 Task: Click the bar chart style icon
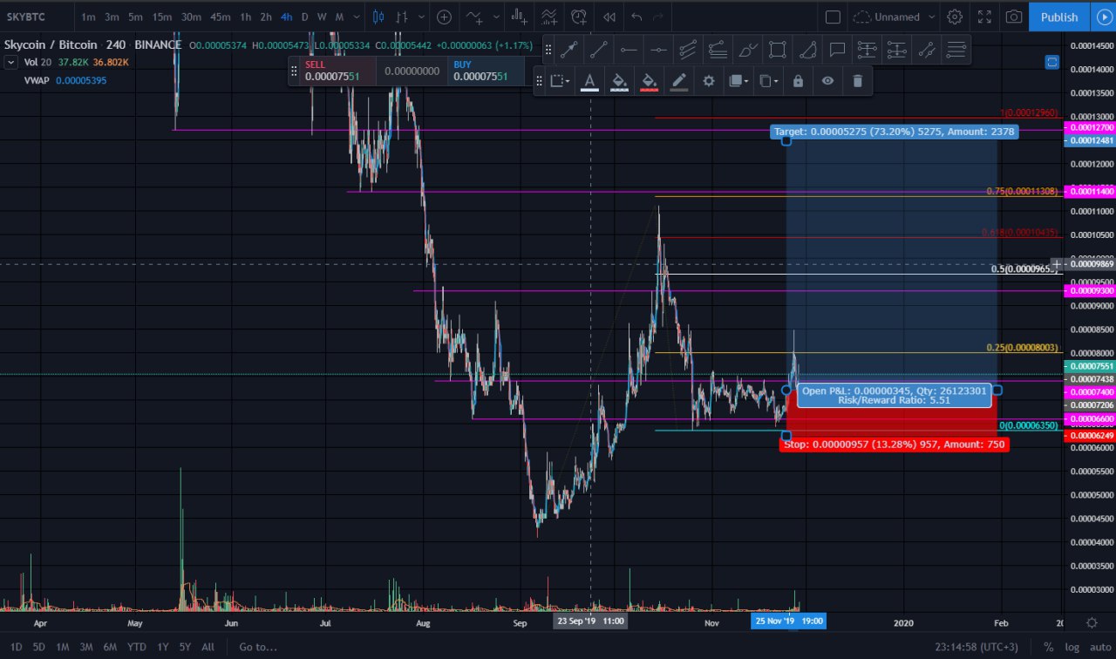[x=402, y=17]
